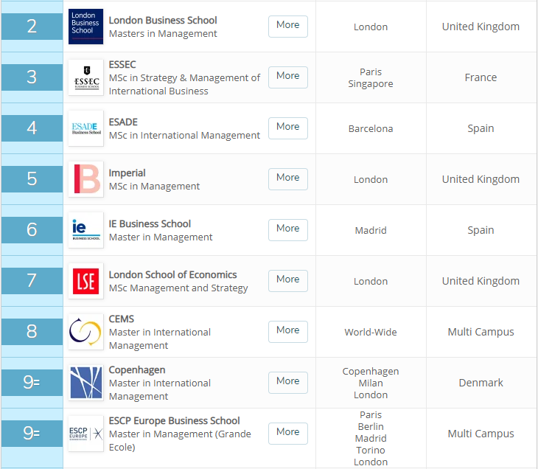Open the London School of Economics title link
The width and height of the screenshot is (538, 469).
(172, 274)
